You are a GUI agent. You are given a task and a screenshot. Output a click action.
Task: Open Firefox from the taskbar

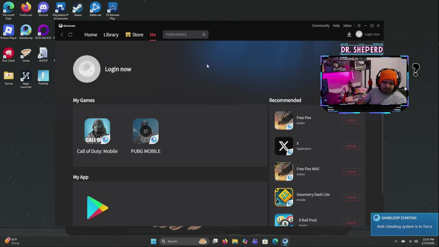pyautogui.click(x=225, y=241)
